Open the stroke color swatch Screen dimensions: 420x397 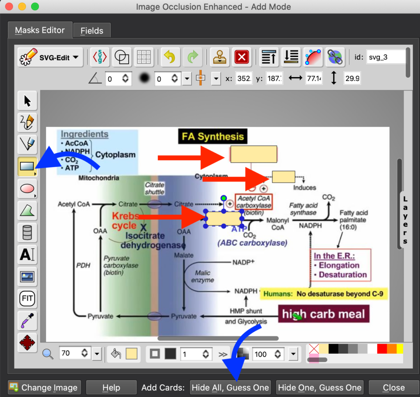pyautogui.click(x=170, y=354)
